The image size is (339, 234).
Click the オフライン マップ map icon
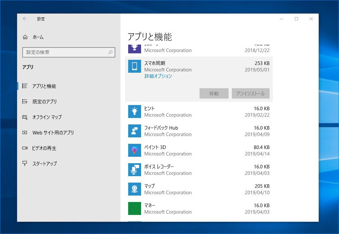pos(25,117)
